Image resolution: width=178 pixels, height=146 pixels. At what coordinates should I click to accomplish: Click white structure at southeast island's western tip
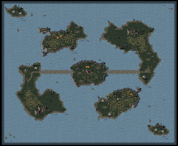point(102,100)
